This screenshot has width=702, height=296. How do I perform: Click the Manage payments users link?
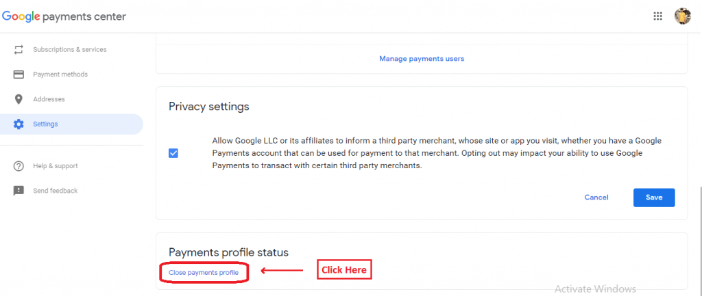click(x=422, y=59)
